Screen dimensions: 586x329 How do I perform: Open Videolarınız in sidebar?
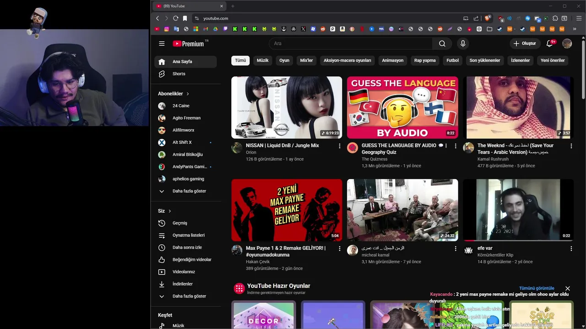point(185,272)
